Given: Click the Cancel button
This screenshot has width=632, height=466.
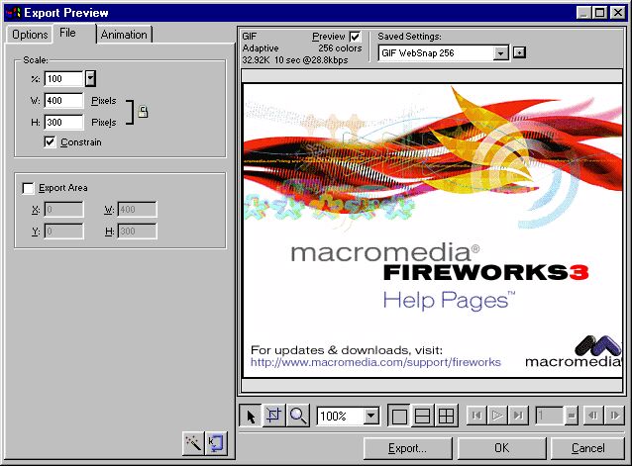Looking at the screenshot, I should (x=587, y=448).
